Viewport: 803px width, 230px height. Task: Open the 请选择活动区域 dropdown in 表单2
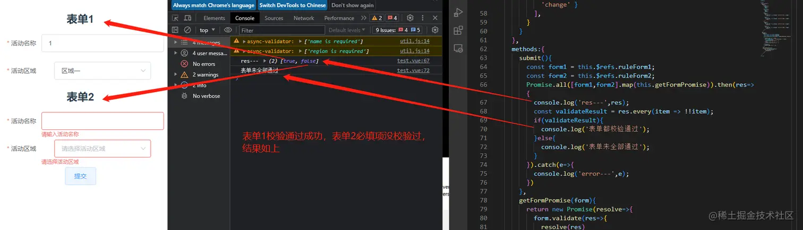[x=102, y=149]
